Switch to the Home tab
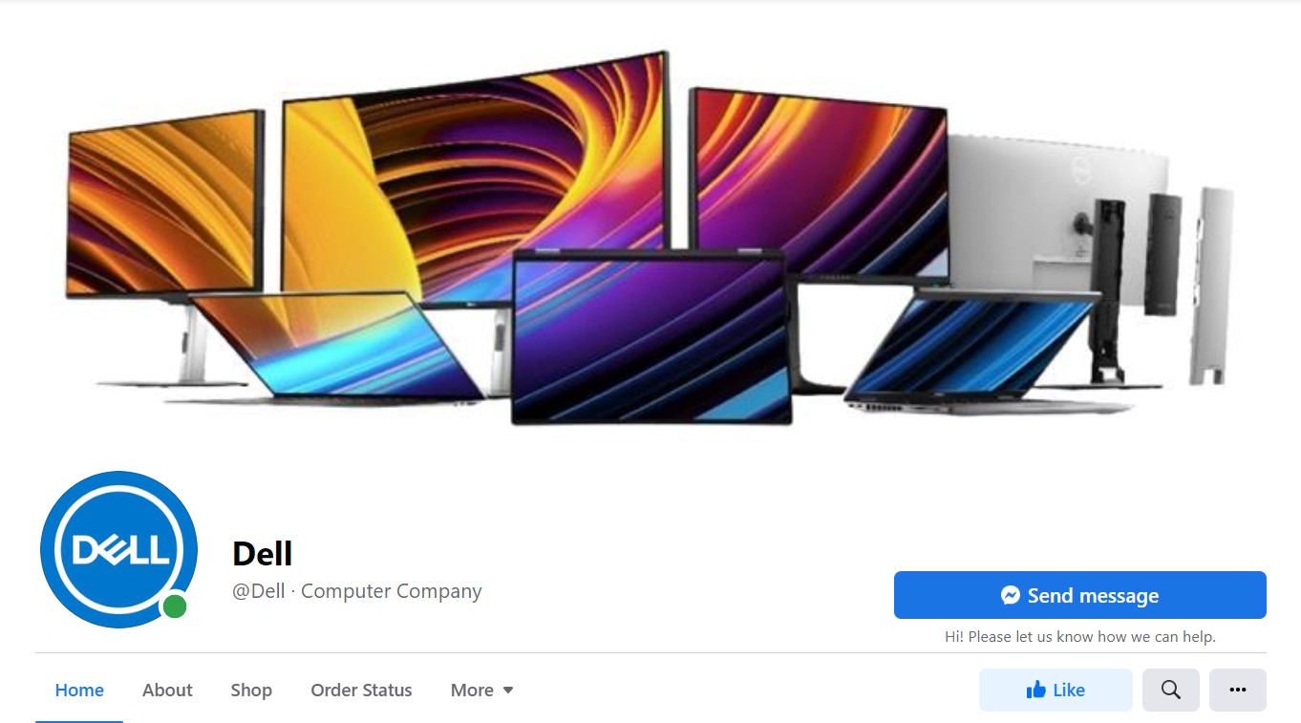The width and height of the screenshot is (1301, 723). click(x=79, y=690)
